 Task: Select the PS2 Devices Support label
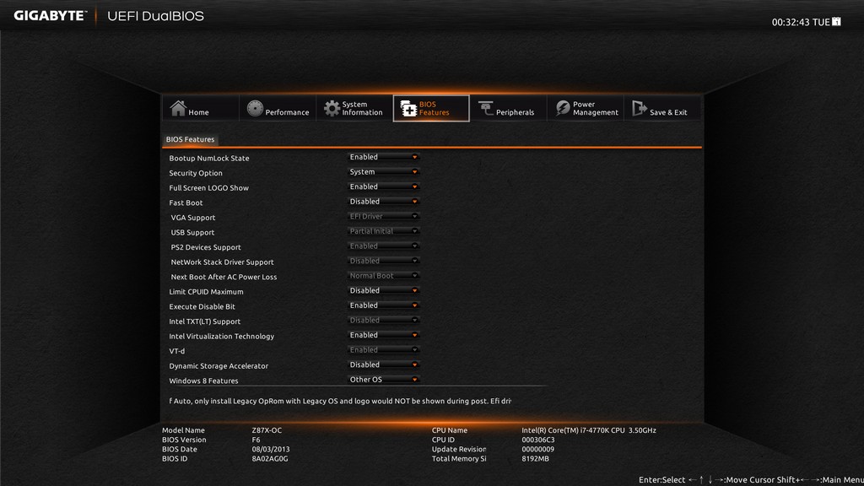206,247
